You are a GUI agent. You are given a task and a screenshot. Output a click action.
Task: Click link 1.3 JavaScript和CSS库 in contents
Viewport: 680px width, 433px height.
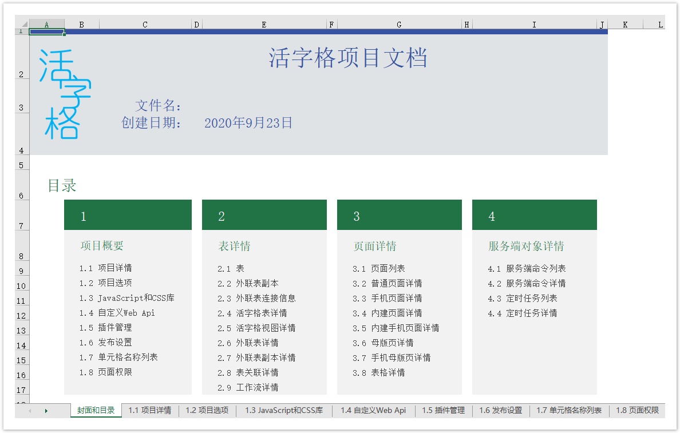coord(126,298)
